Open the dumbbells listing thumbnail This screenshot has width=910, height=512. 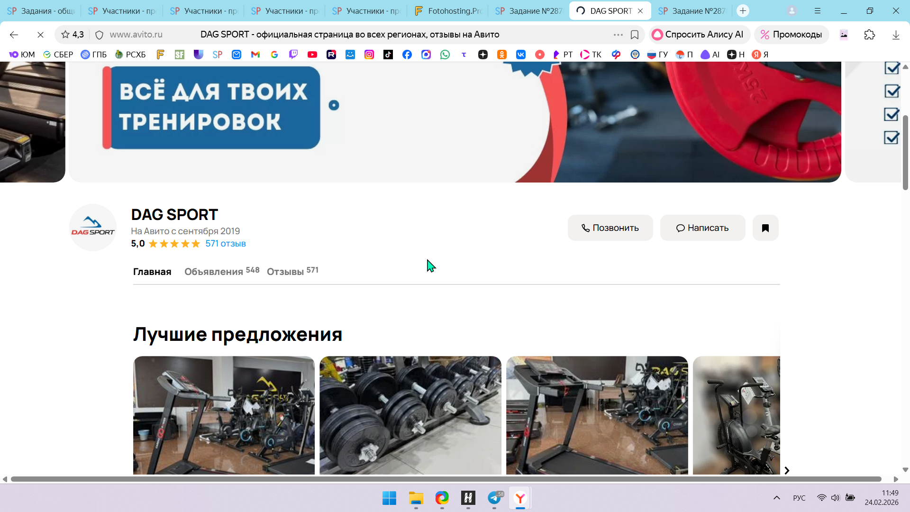(x=410, y=415)
